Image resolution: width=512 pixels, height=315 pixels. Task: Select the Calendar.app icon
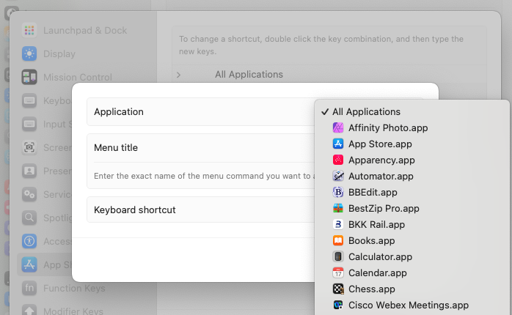point(338,273)
